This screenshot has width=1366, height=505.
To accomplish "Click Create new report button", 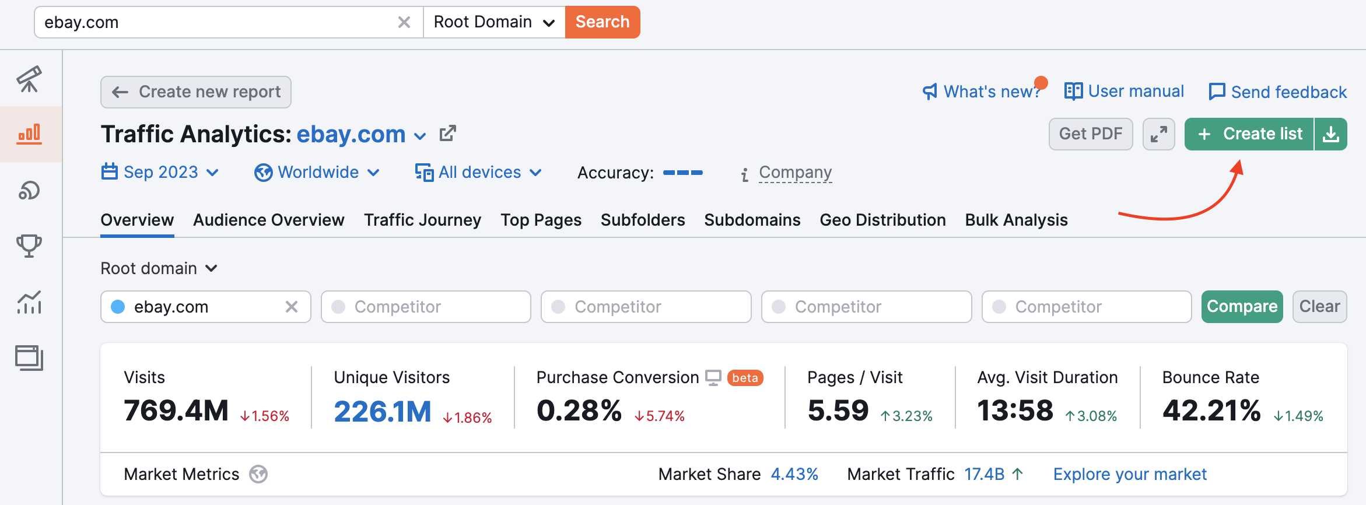I will [x=196, y=92].
